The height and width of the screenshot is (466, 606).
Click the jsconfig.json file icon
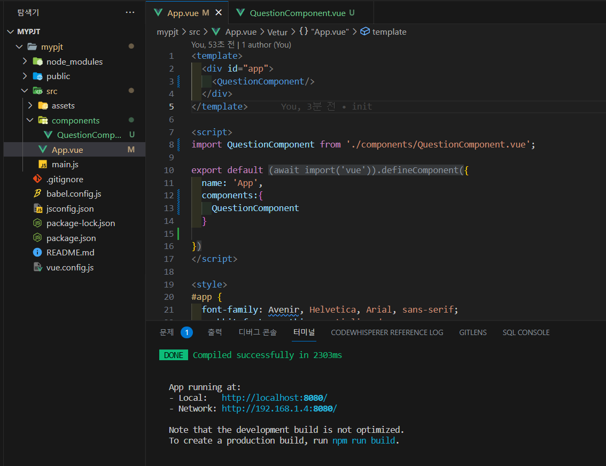tap(37, 208)
